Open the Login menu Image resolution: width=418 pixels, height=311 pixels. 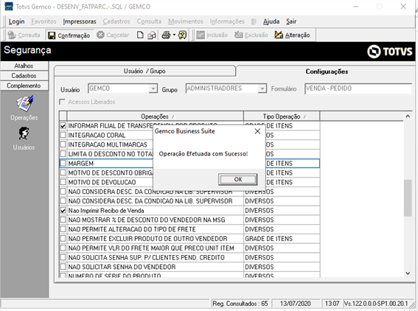pos(16,21)
